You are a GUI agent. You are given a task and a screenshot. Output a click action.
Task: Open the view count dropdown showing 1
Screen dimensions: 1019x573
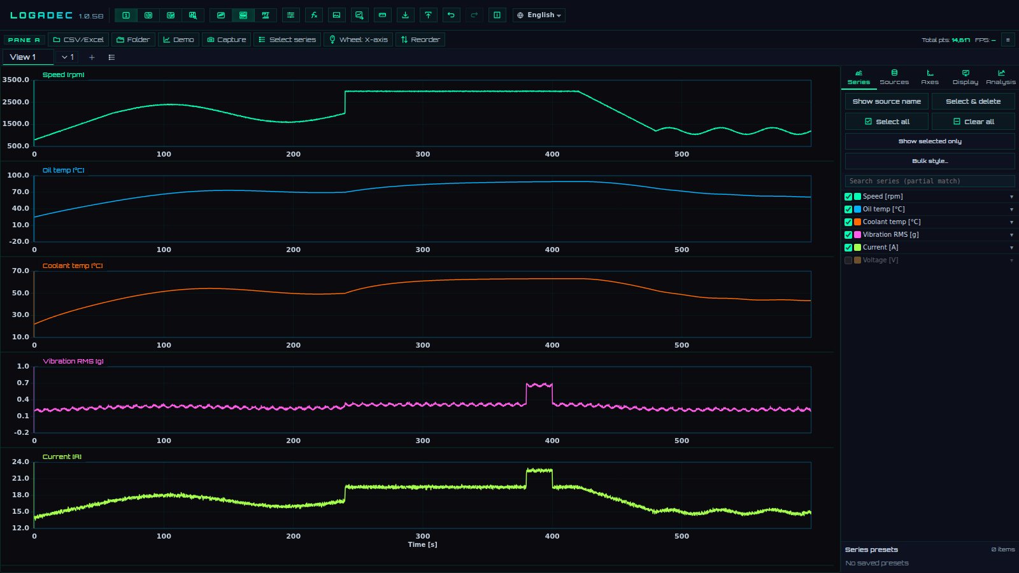click(x=68, y=57)
